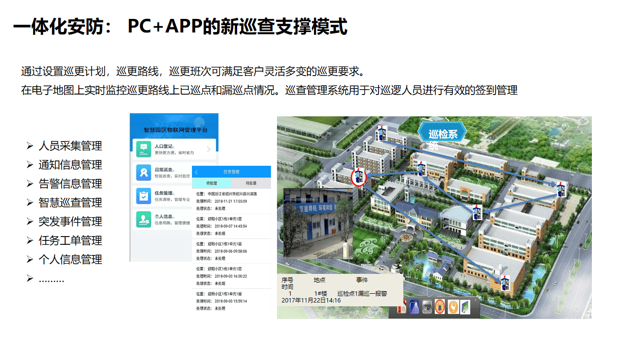Click the 1#楼 location cell
The image size is (622, 349).
pos(321,294)
